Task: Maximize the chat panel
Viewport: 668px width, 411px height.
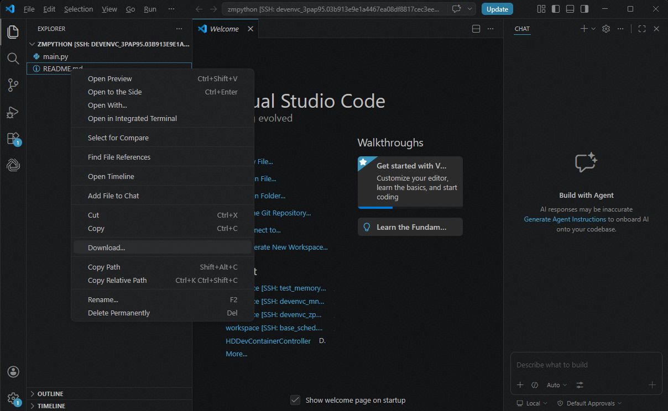Action: click(x=642, y=29)
